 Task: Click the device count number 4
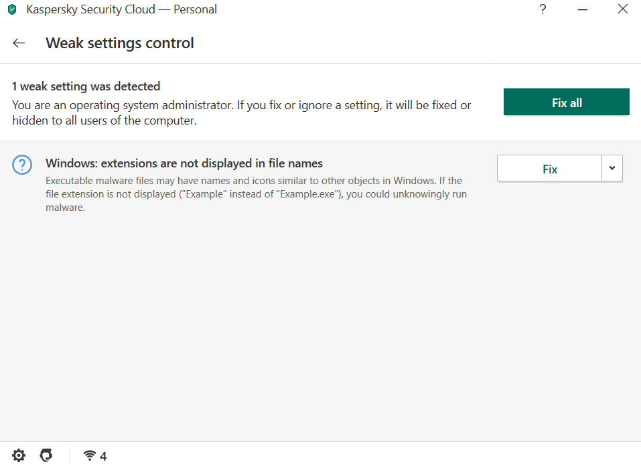coord(103,457)
